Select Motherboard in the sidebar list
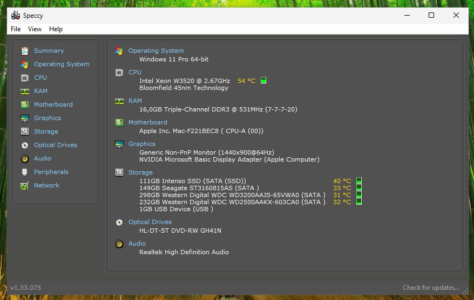This screenshot has width=474, height=300. click(x=53, y=104)
